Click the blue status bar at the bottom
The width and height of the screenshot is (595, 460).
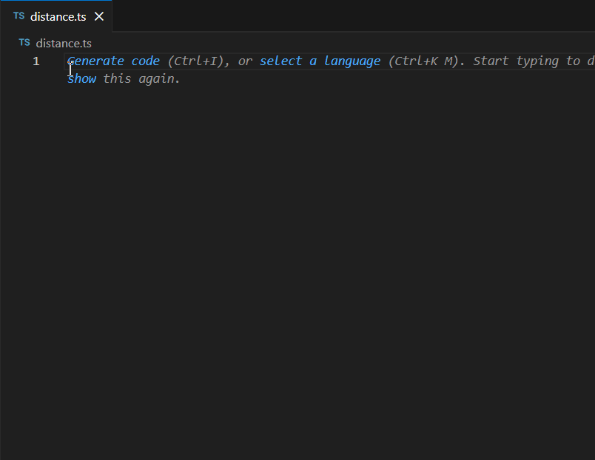(x=296, y=456)
